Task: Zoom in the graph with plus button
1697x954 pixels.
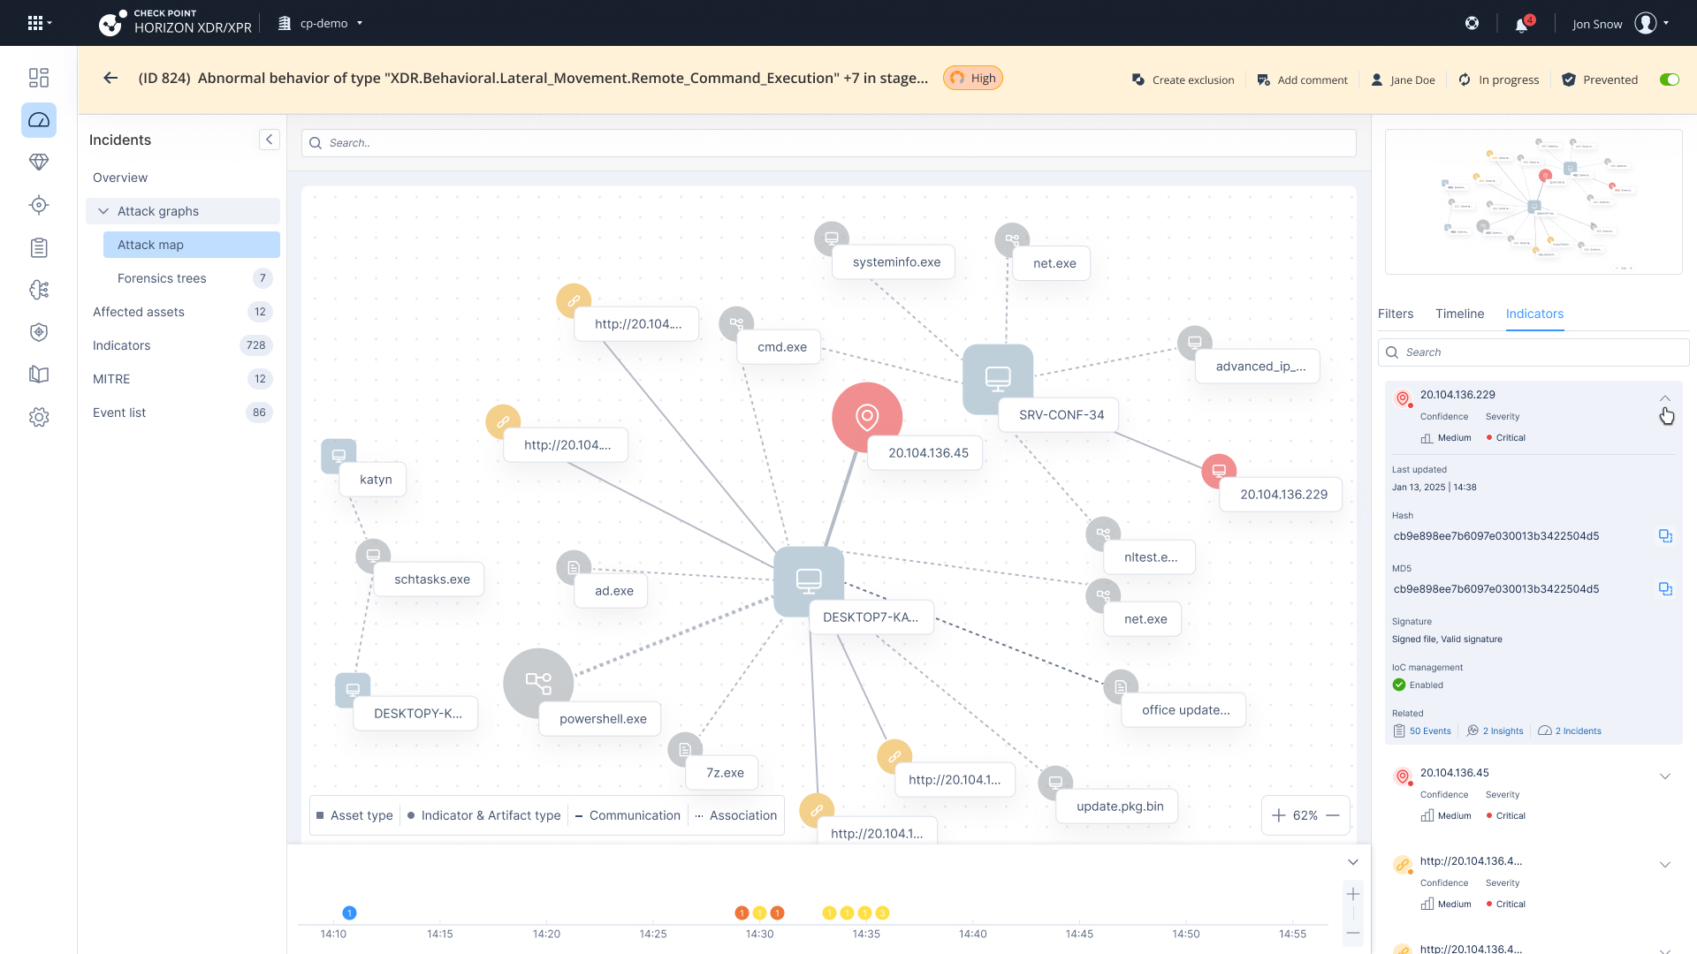Action: (x=1278, y=815)
